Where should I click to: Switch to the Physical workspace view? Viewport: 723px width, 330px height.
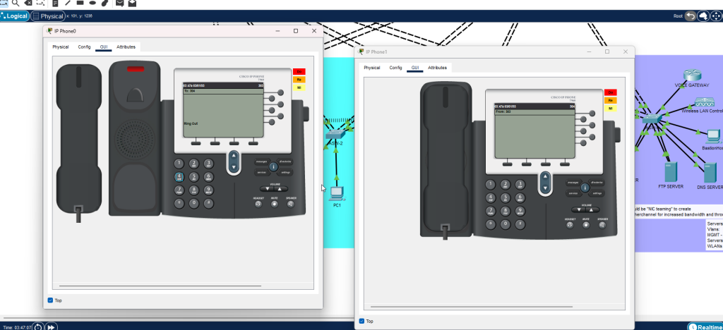pos(48,16)
